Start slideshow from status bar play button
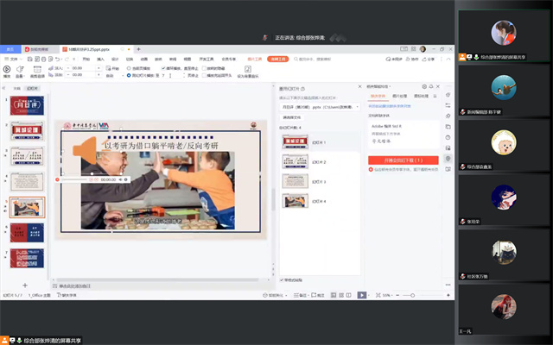 point(362,295)
